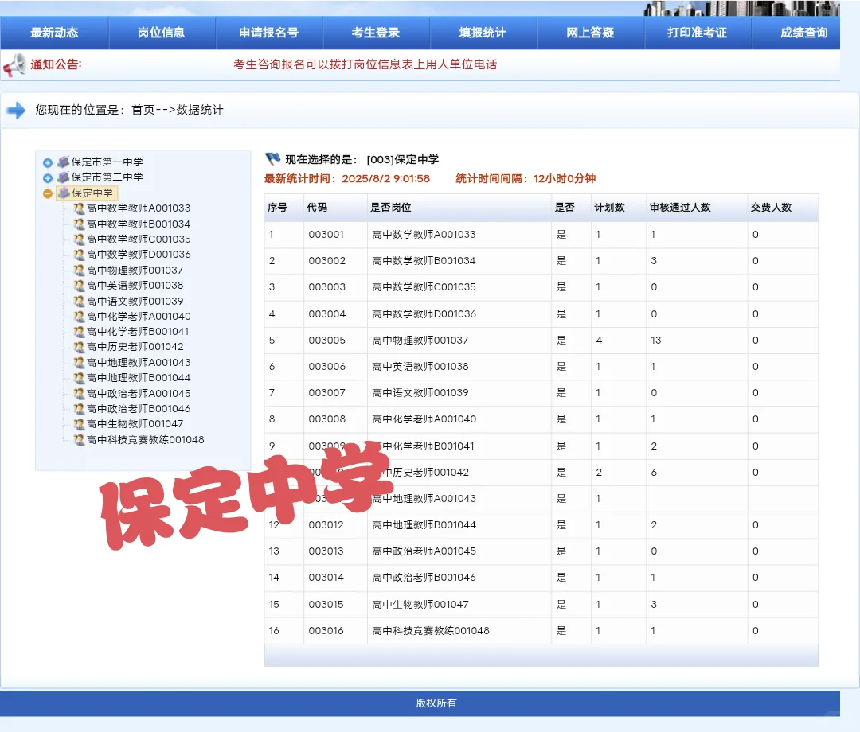Click the people icon for 高中生物教师001047
The width and height of the screenshot is (860, 732).
pyautogui.click(x=79, y=425)
